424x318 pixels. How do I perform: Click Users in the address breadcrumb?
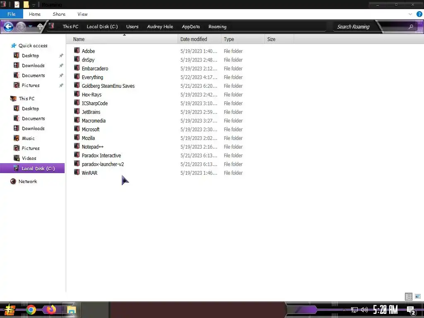click(x=132, y=26)
